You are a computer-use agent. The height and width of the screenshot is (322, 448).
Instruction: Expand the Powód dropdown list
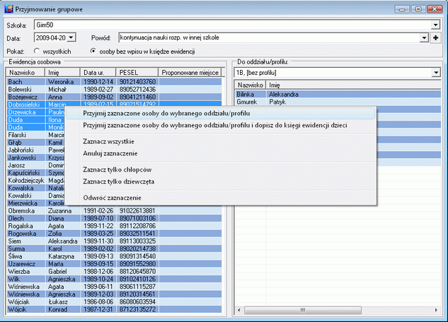click(x=424, y=37)
